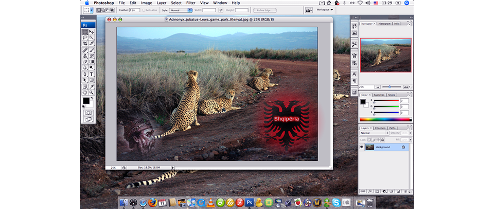
Task: Select the Notes tool
Action: [x=85, y=86]
